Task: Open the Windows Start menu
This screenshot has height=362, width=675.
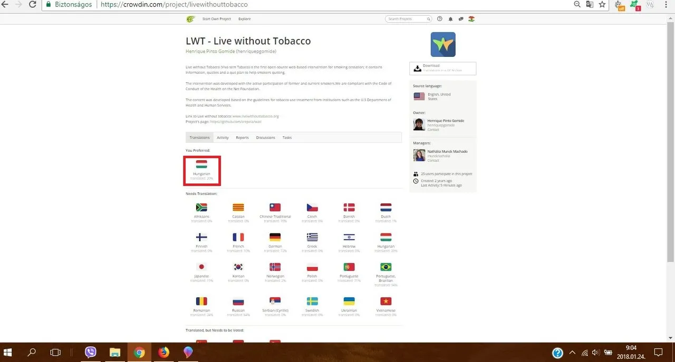Action: coord(8,352)
